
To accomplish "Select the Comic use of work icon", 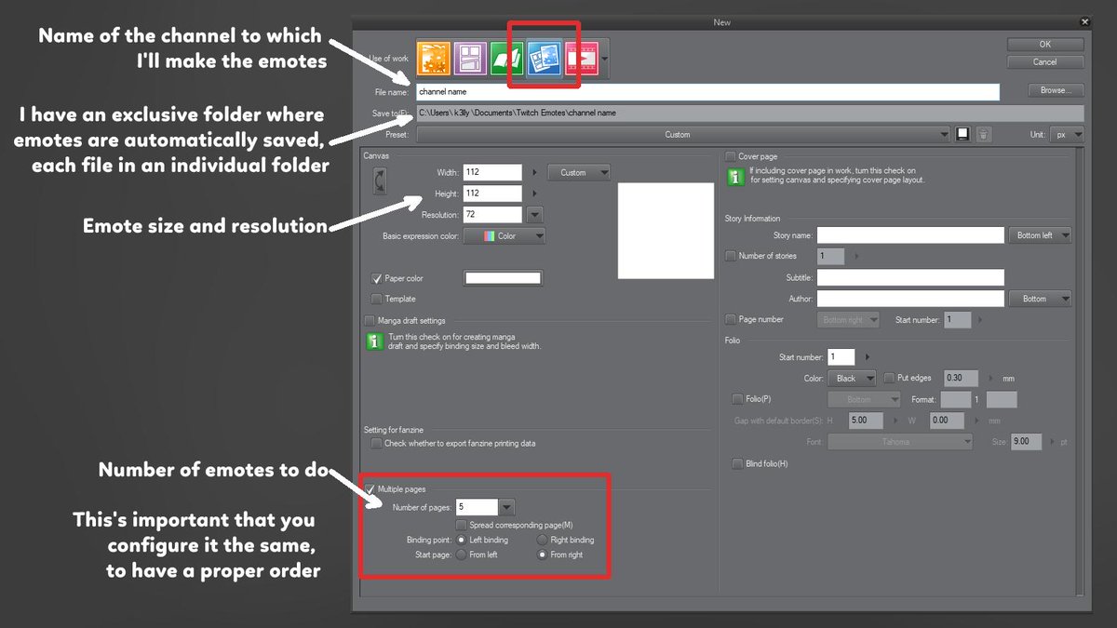I will (x=507, y=60).
